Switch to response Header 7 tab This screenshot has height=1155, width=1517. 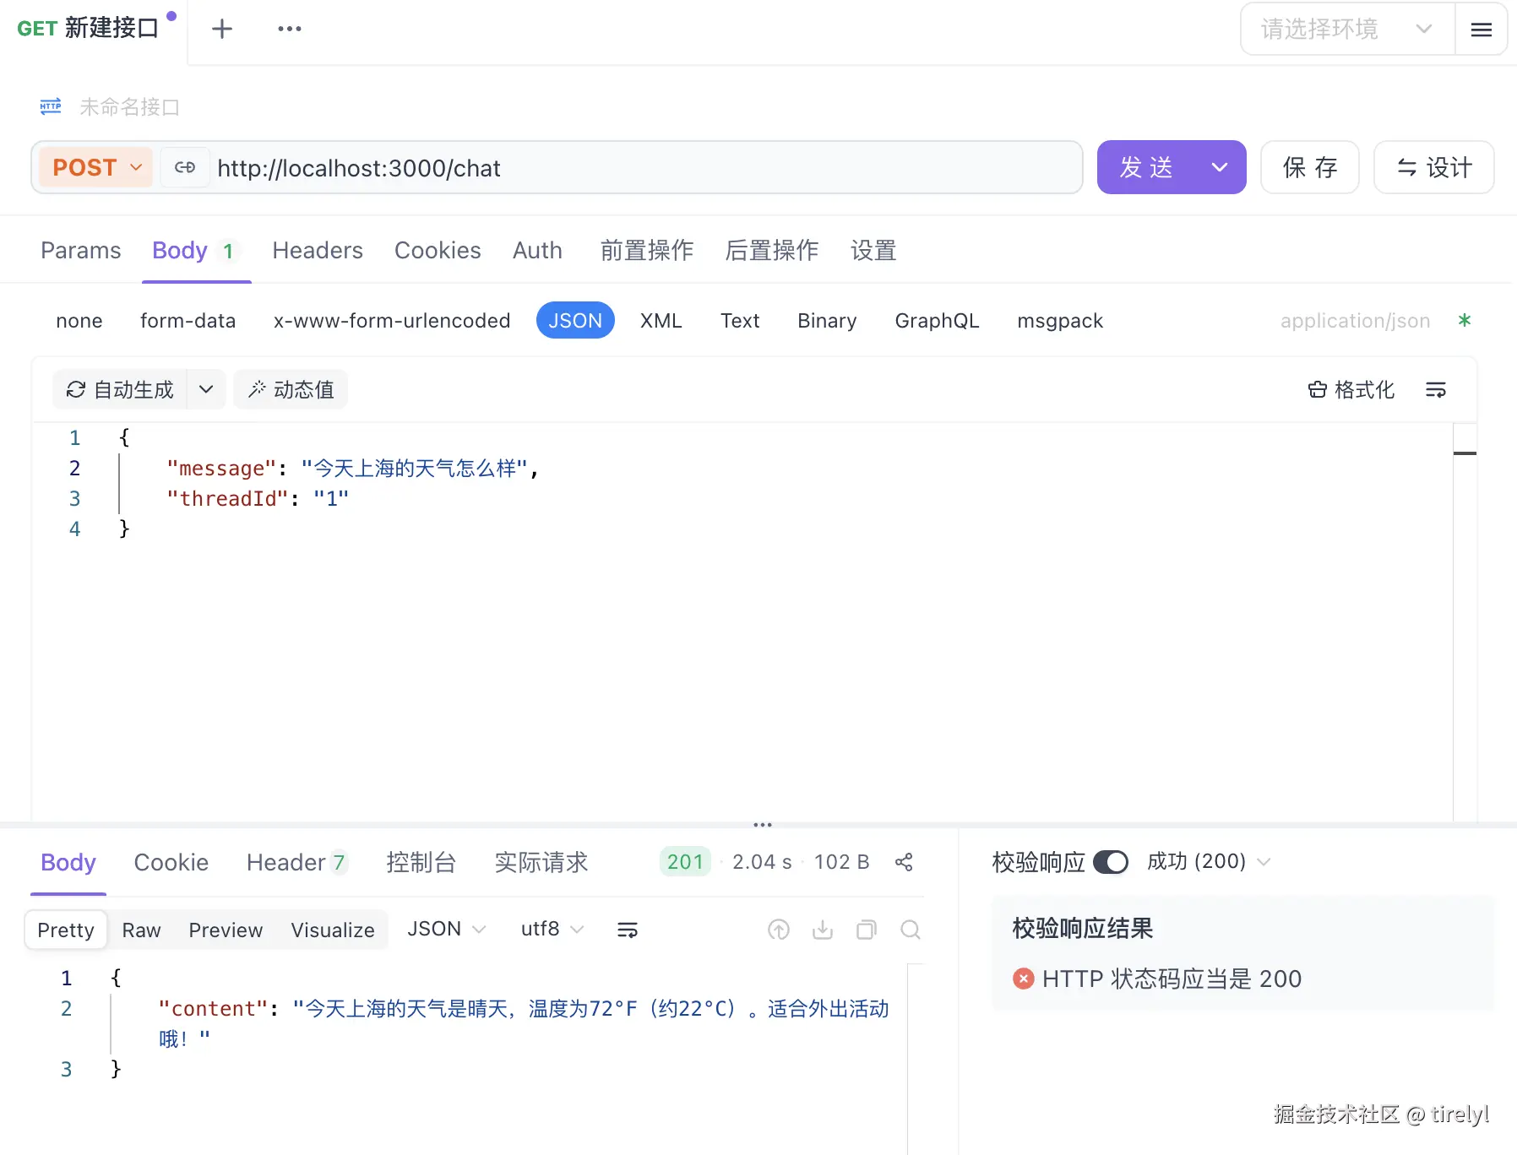click(296, 862)
